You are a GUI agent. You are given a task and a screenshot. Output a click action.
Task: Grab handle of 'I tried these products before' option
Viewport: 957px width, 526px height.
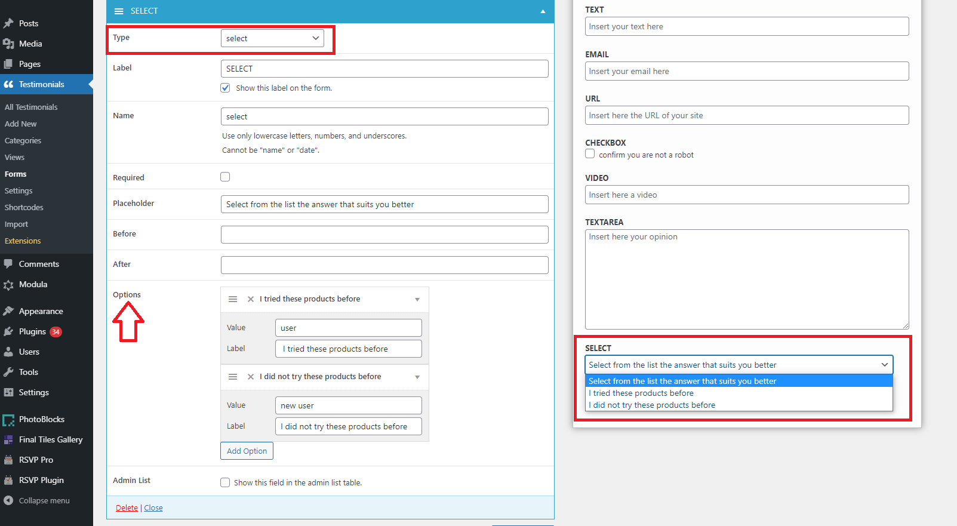click(233, 299)
